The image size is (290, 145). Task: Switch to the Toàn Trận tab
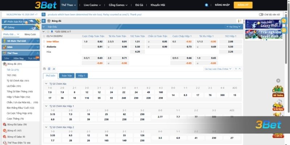[66, 75]
